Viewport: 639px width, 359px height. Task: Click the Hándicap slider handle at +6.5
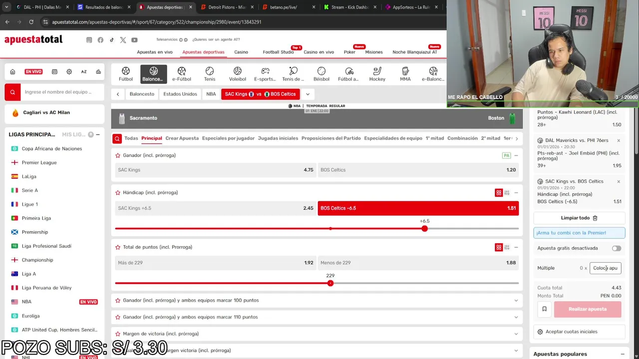(x=424, y=228)
